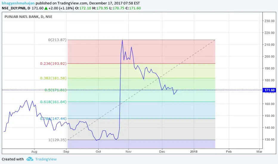
Task: Click the 210.00 price axis label
Action: tap(269, 45)
